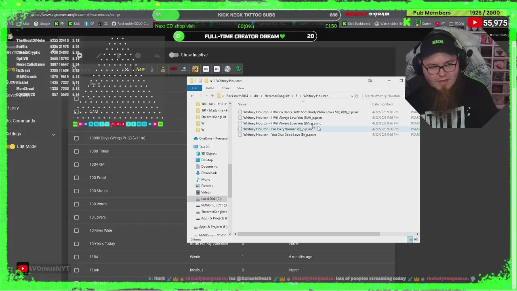Clear the song search with the X
Image resolution: width=517 pixels, height=291 pixels.
click(x=126, y=70)
